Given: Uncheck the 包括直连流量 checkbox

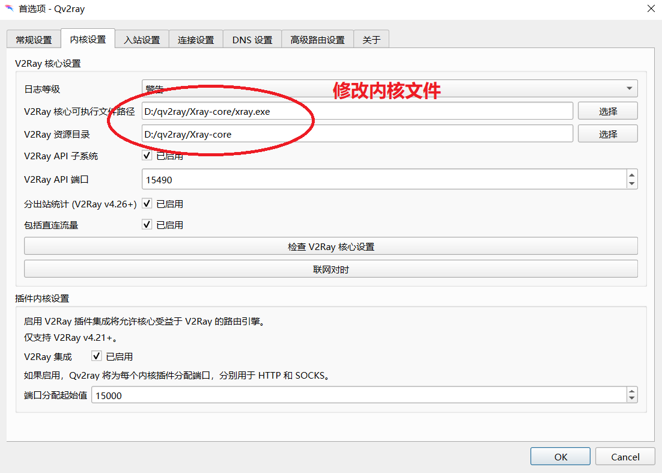Looking at the screenshot, I should 147,225.
